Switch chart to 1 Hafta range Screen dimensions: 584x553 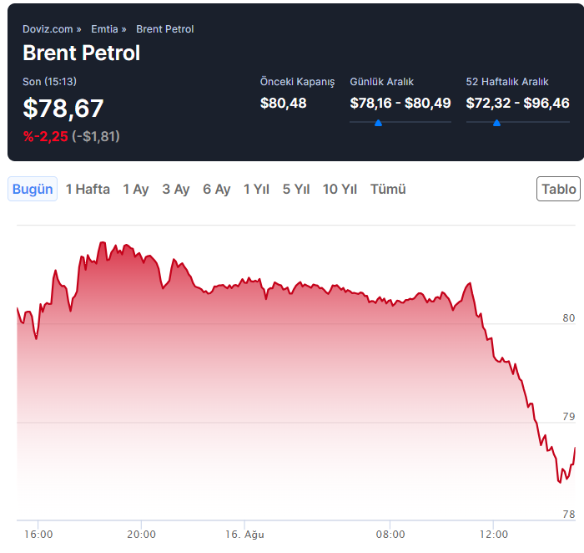point(88,189)
